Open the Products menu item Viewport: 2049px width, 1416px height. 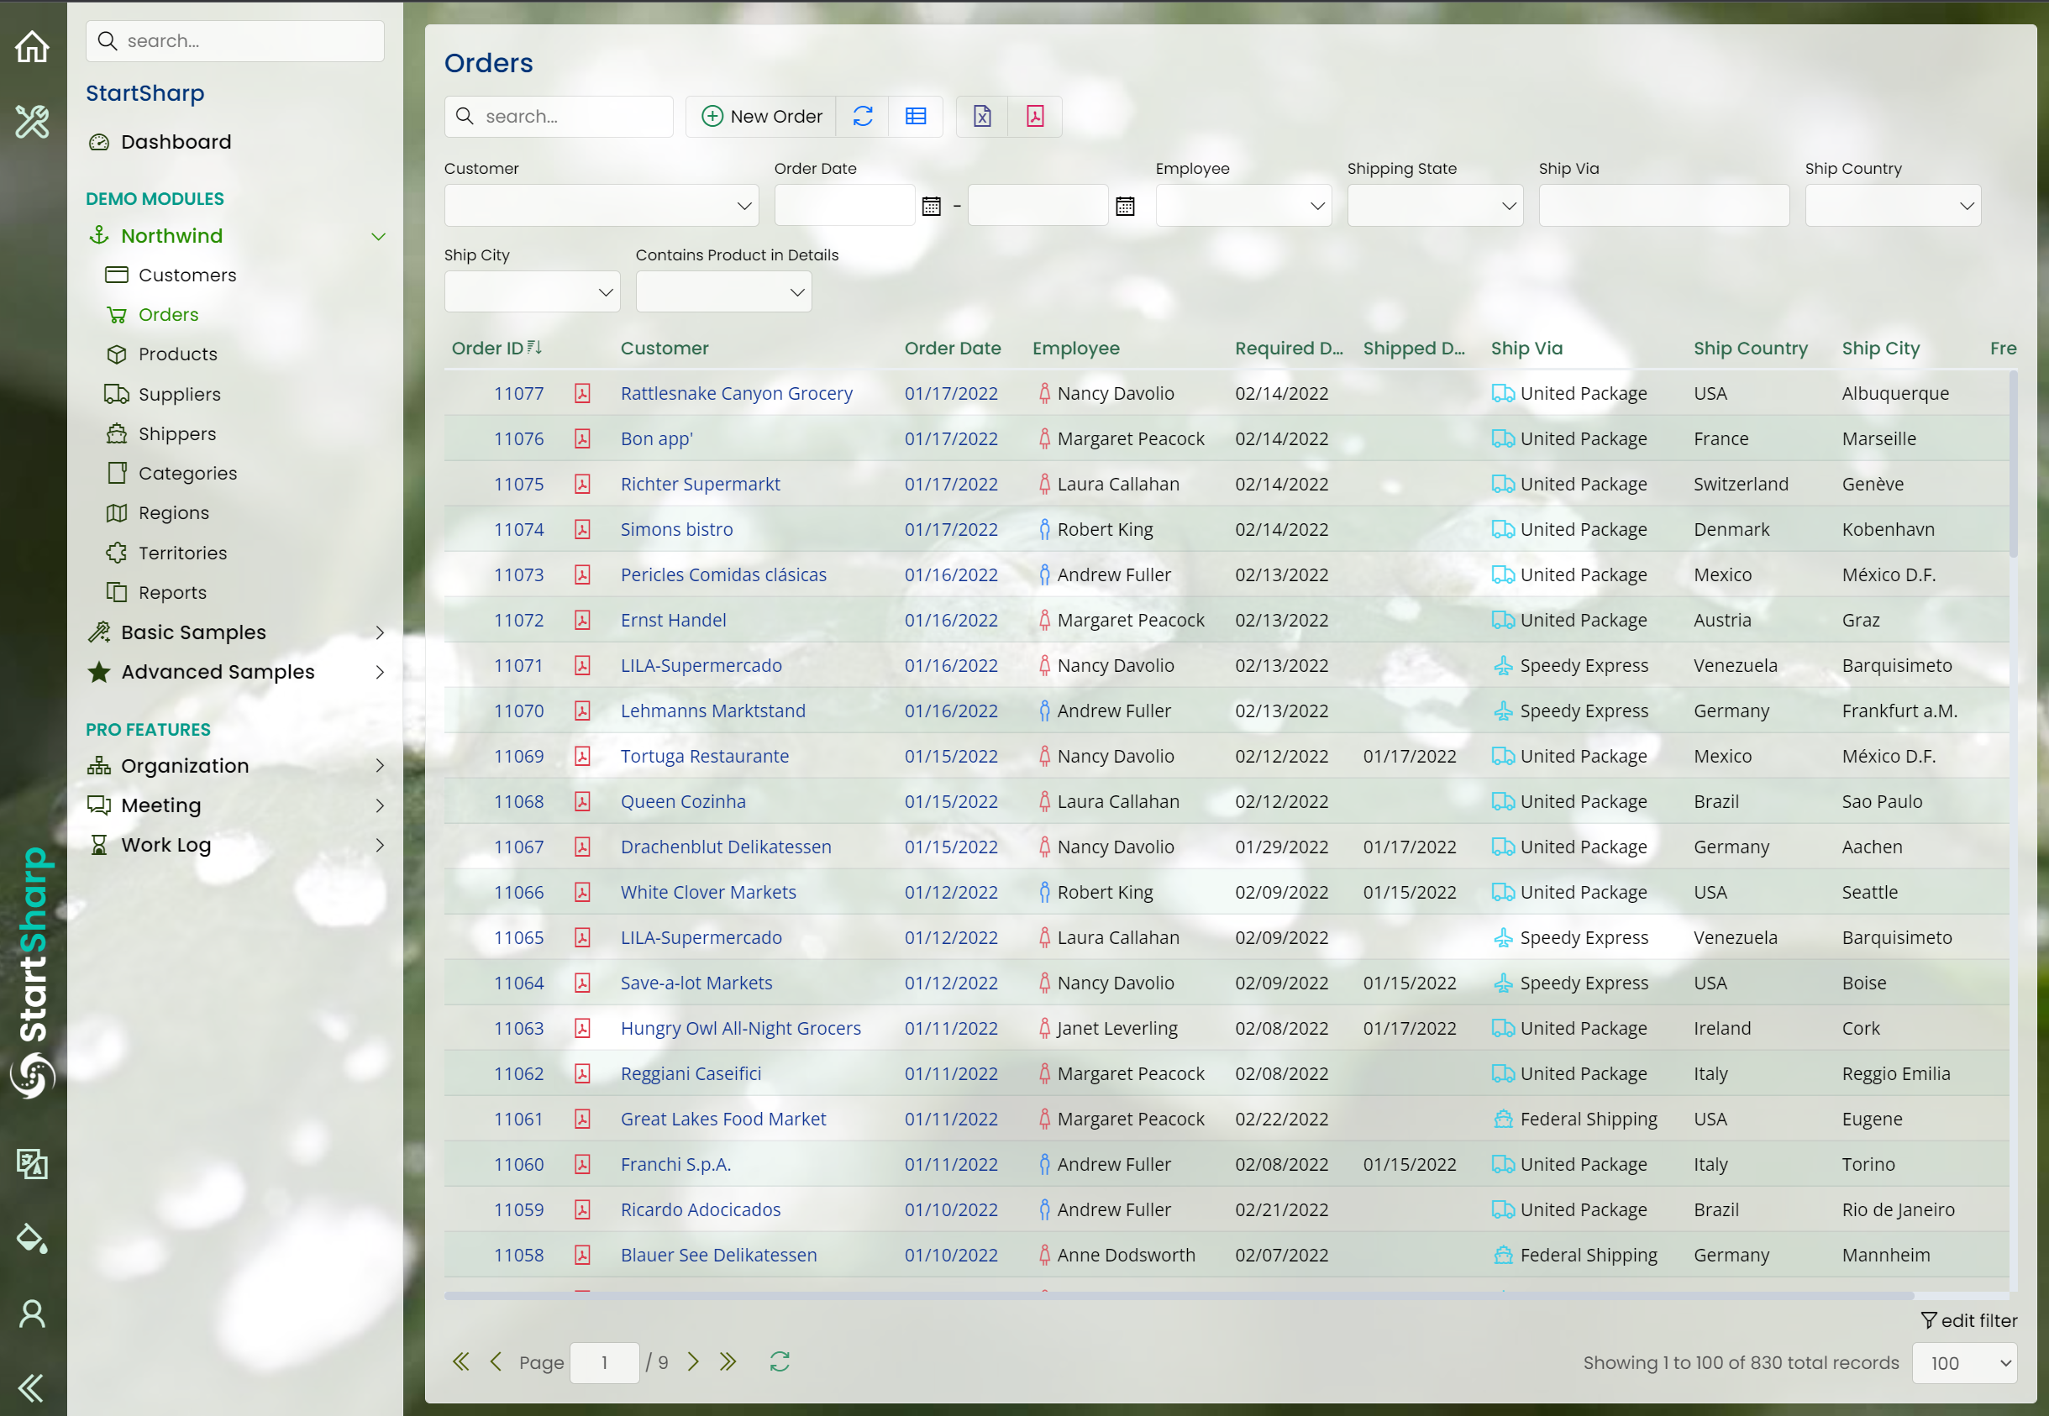click(177, 354)
